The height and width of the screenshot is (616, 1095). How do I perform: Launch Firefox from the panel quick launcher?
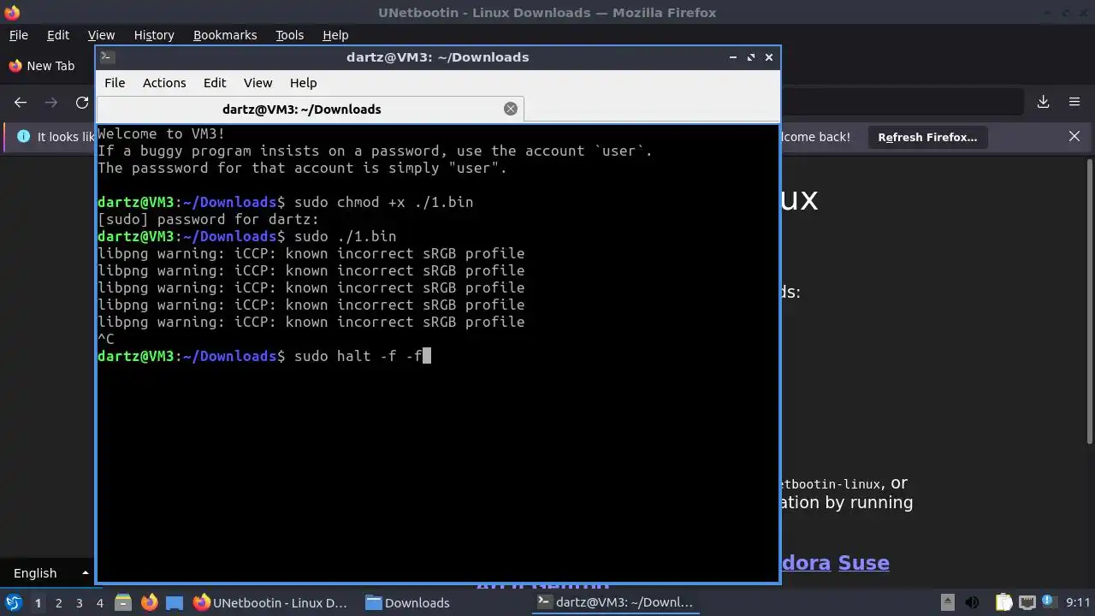point(149,602)
